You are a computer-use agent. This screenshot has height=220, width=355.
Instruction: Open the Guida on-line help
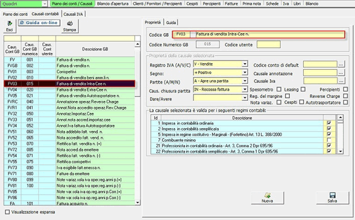click(39, 24)
